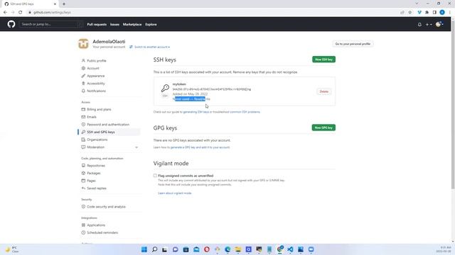
Task: Open Learn about vigilant mode link
Action: [175, 193]
